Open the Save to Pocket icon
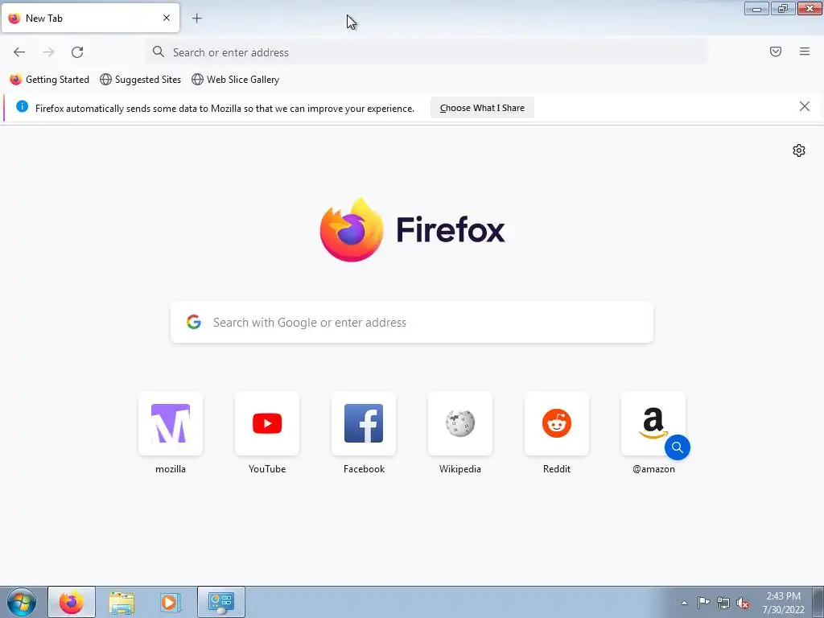824x618 pixels. [776, 51]
